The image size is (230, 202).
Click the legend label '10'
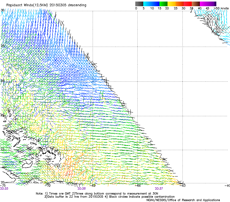(152, 8)
